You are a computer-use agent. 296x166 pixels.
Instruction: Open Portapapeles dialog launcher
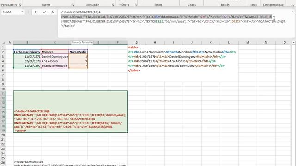tap(20, 5)
